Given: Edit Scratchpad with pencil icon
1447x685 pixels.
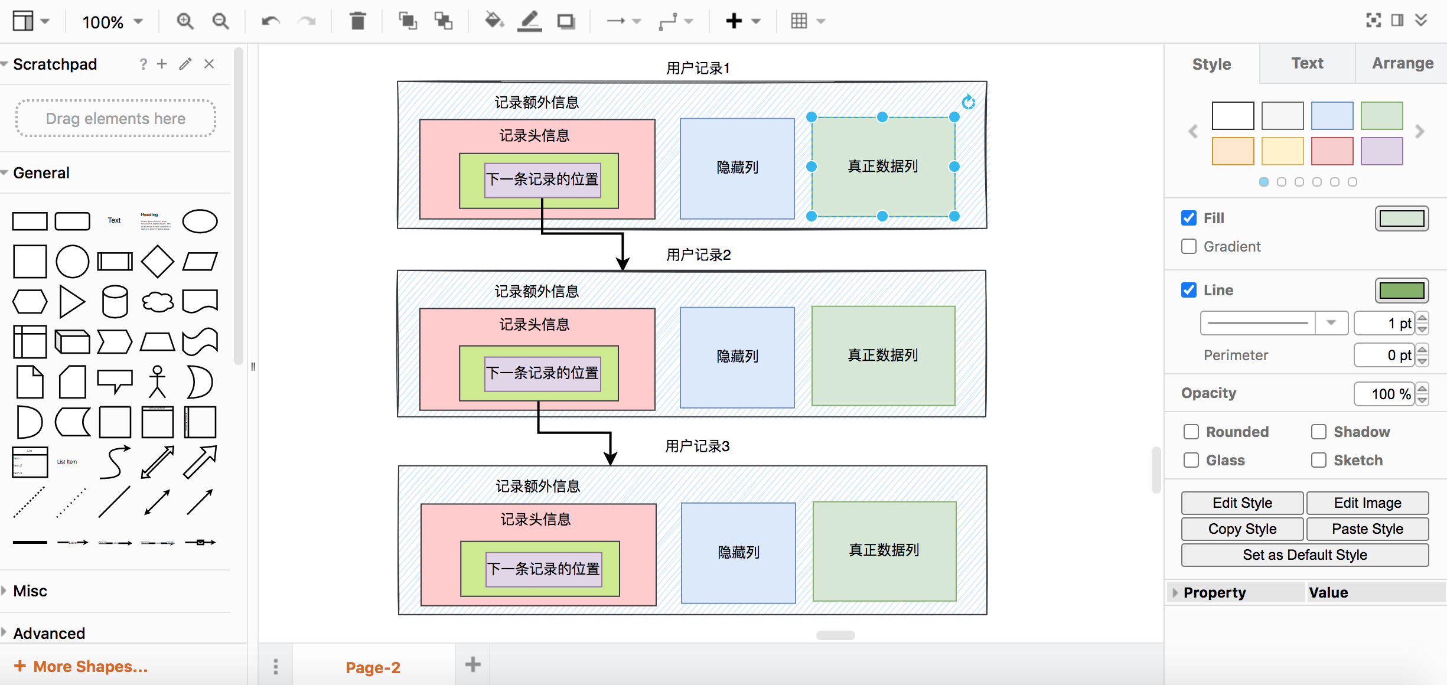Looking at the screenshot, I should coord(185,64).
